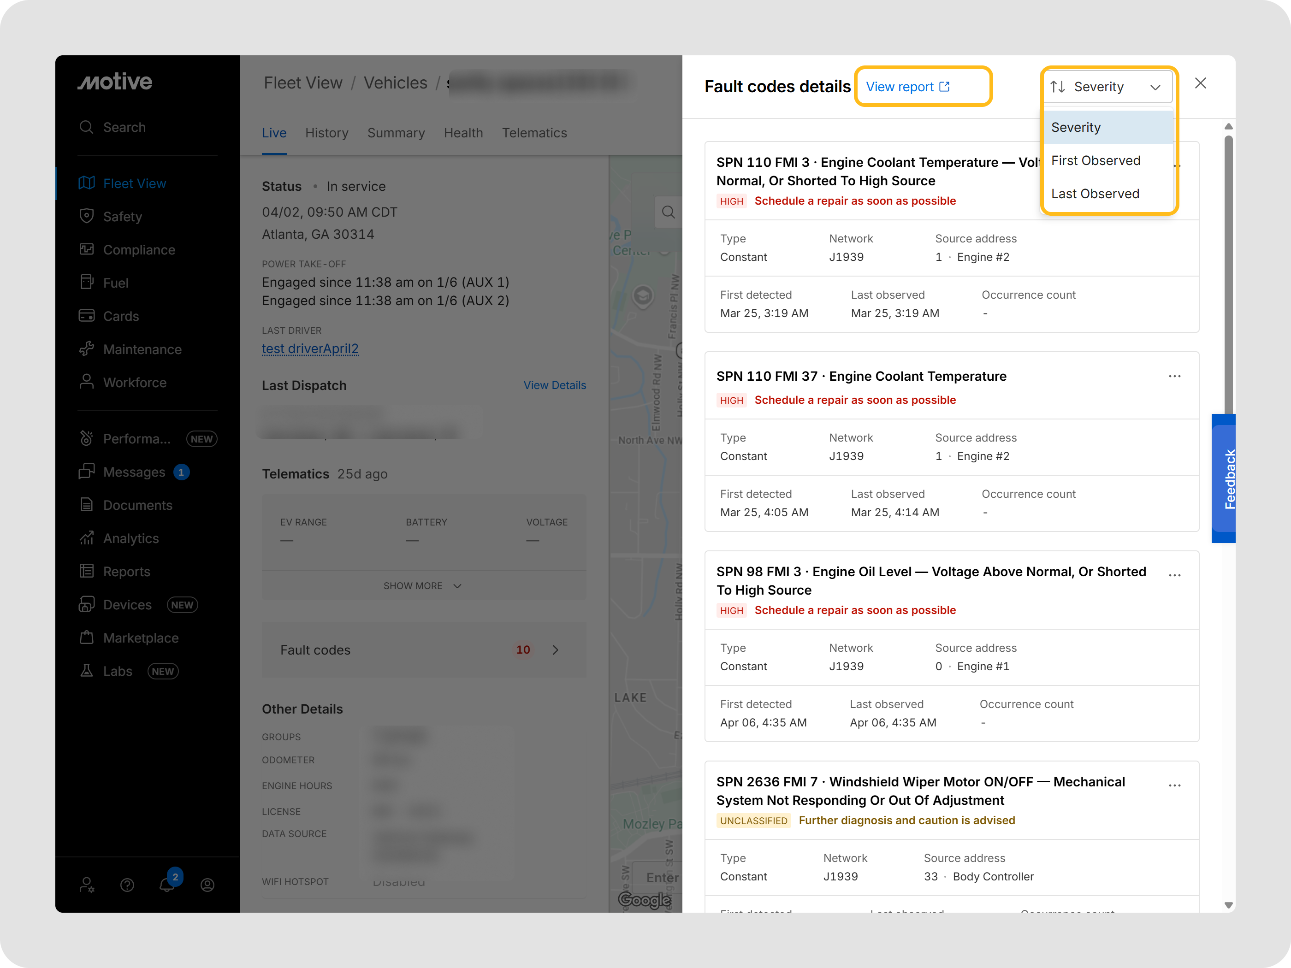This screenshot has width=1291, height=968.
Task: Click Fleet View breadcrumb
Action: pyautogui.click(x=303, y=83)
